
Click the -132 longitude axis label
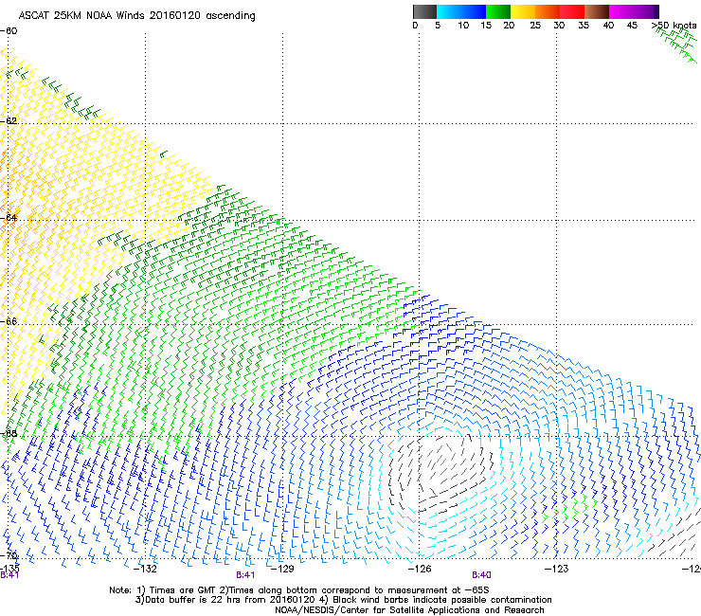click(145, 569)
